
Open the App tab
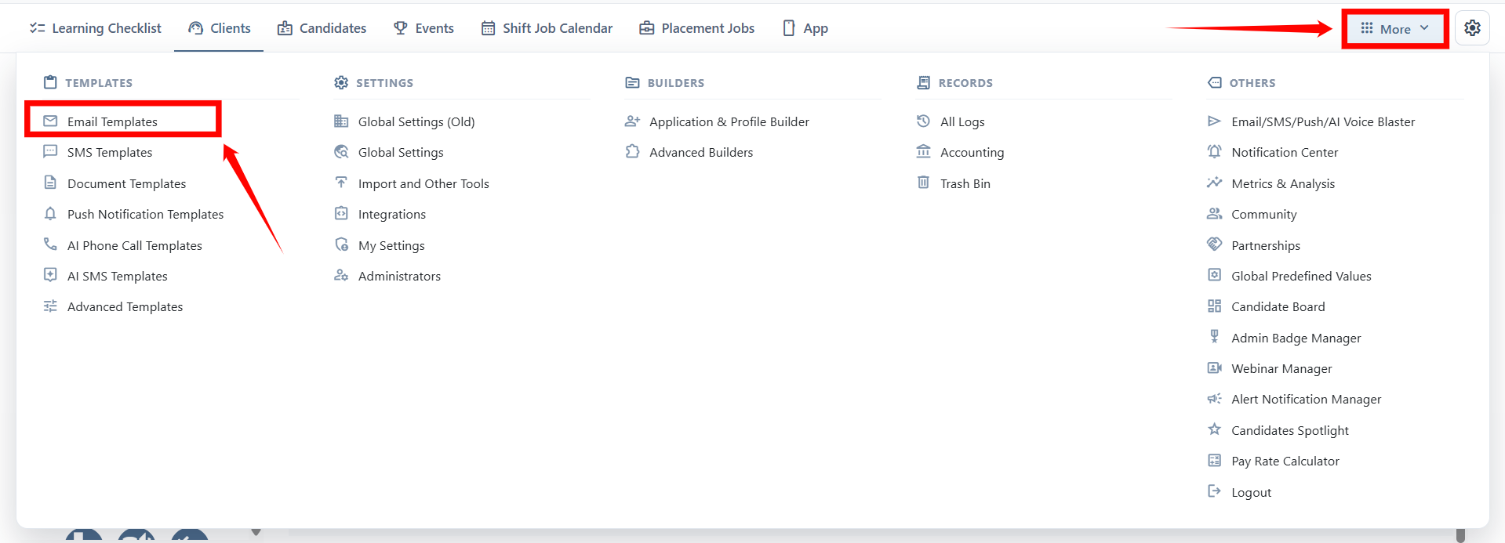coord(805,28)
